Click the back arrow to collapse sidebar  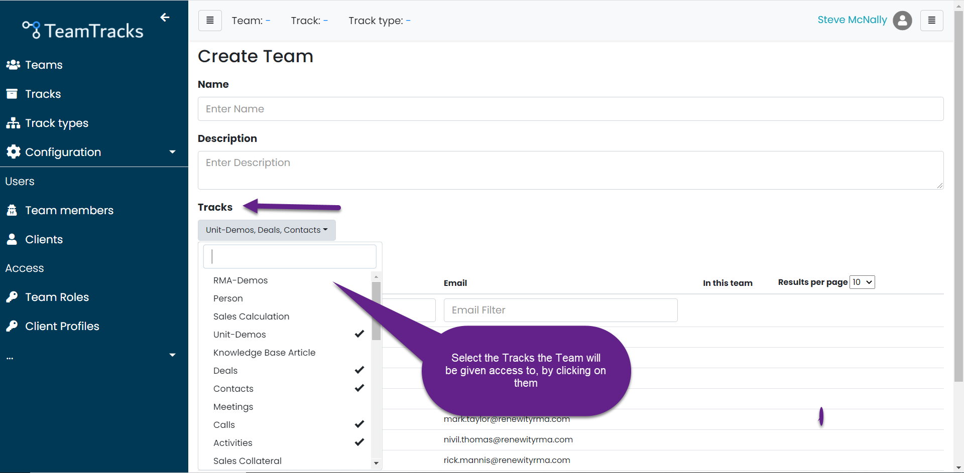pos(165,18)
